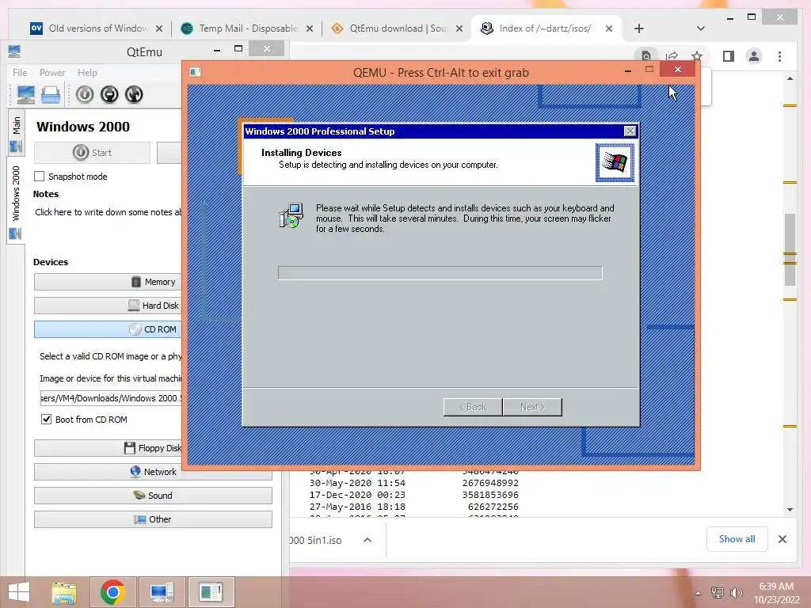
Task: Expand the Other device section
Action: coord(153,519)
